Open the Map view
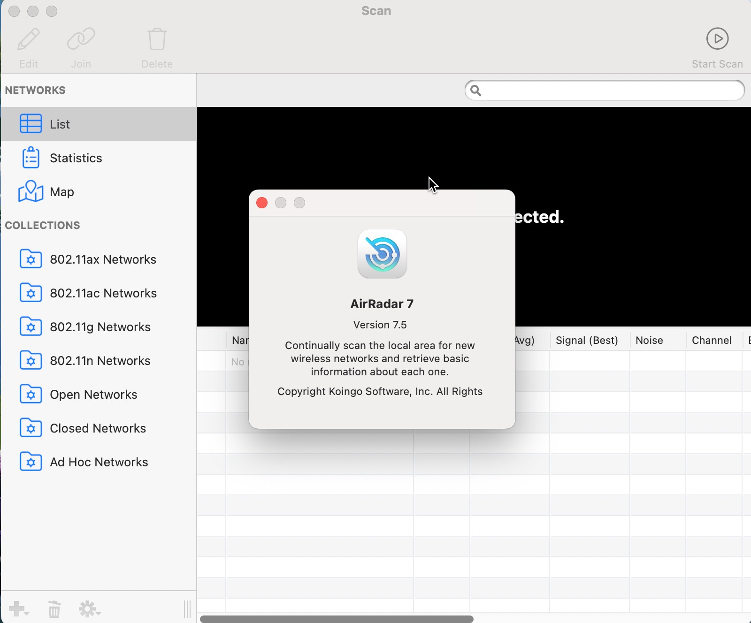The width and height of the screenshot is (751, 623). 99,192
